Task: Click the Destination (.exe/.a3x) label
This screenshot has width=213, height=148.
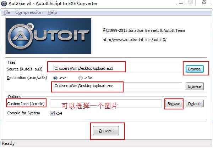Action: [27, 78]
